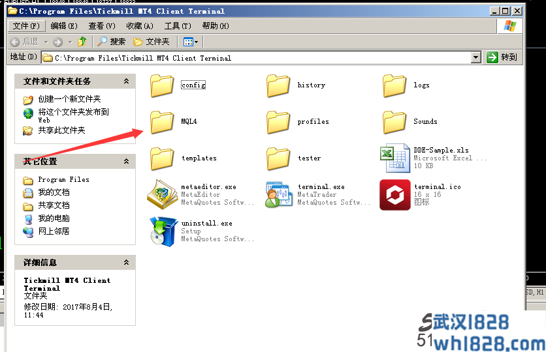This screenshot has height=352, width=546.
Task: Click 创建一个新文件夹 link
Action: [69, 99]
